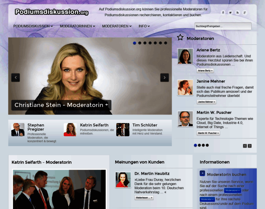Open Katrin Seifarth thumbnail photo in strip
This screenshot has width=265, height=209.
[70, 130]
